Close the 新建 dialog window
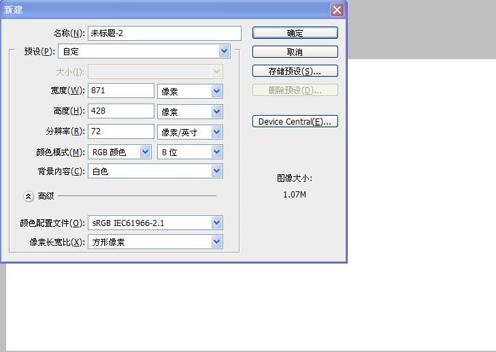 pos(337,10)
